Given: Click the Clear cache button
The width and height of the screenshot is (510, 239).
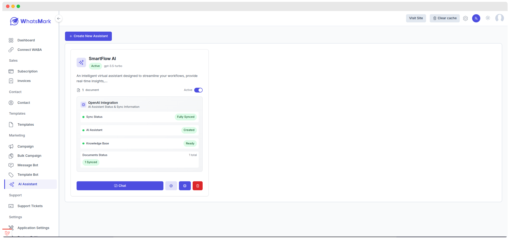Looking at the screenshot, I should (445, 18).
